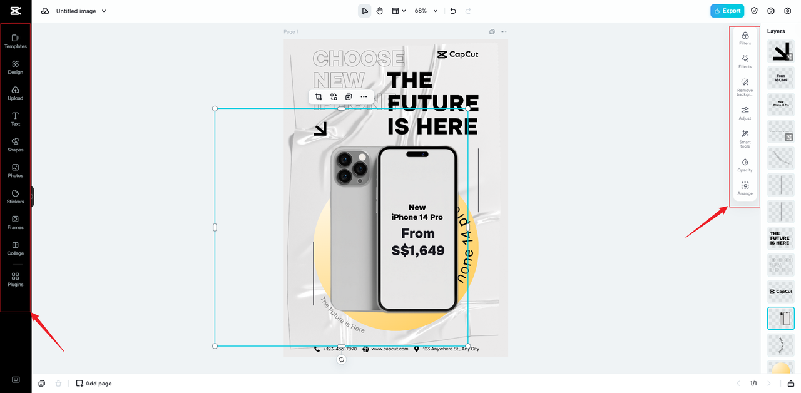Screen dimensions: 801x393
Task: Choose the Select pointer tool
Action: point(365,11)
